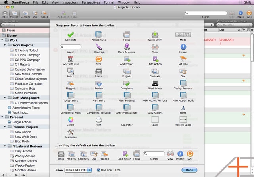Select Inbox in the sidebar
Screen dimensions: 254x177
click(x=25, y=30)
